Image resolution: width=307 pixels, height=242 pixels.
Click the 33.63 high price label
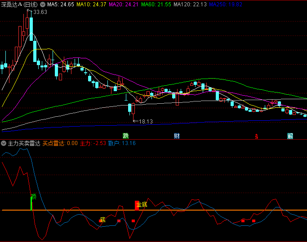tap(40, 12)
